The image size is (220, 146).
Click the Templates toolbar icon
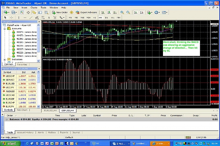tap(164, 12)
